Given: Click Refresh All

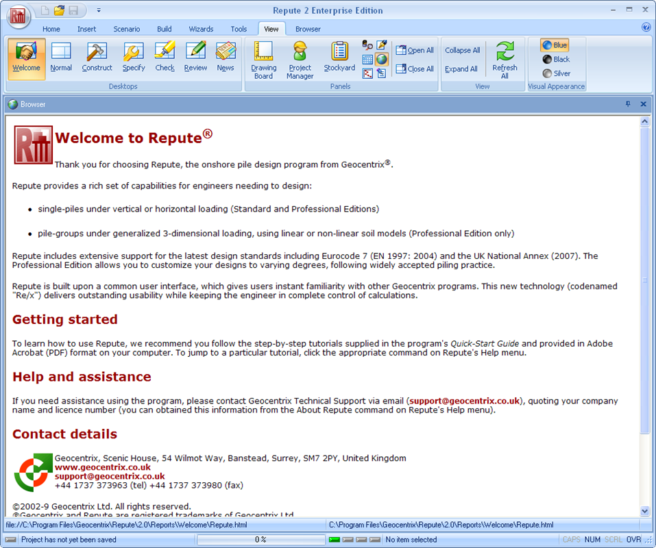Looking at the screenshot, I should click(505, 60).
